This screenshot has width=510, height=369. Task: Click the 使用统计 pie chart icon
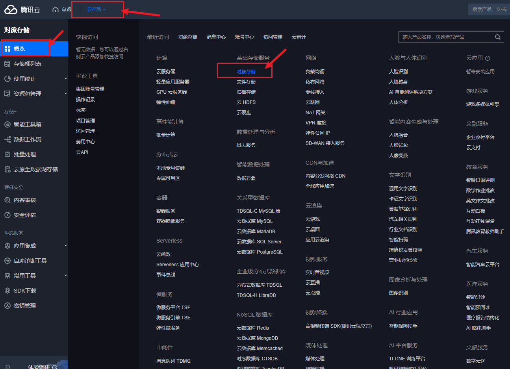click(x=7, y=79)
